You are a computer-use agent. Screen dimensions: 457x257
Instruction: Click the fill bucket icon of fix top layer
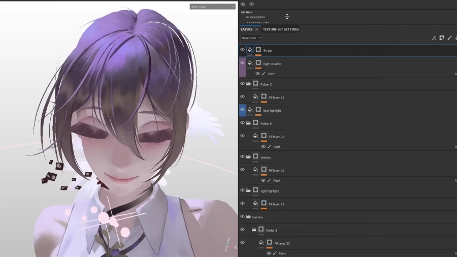pyautogui.click(x=250, y=50)
